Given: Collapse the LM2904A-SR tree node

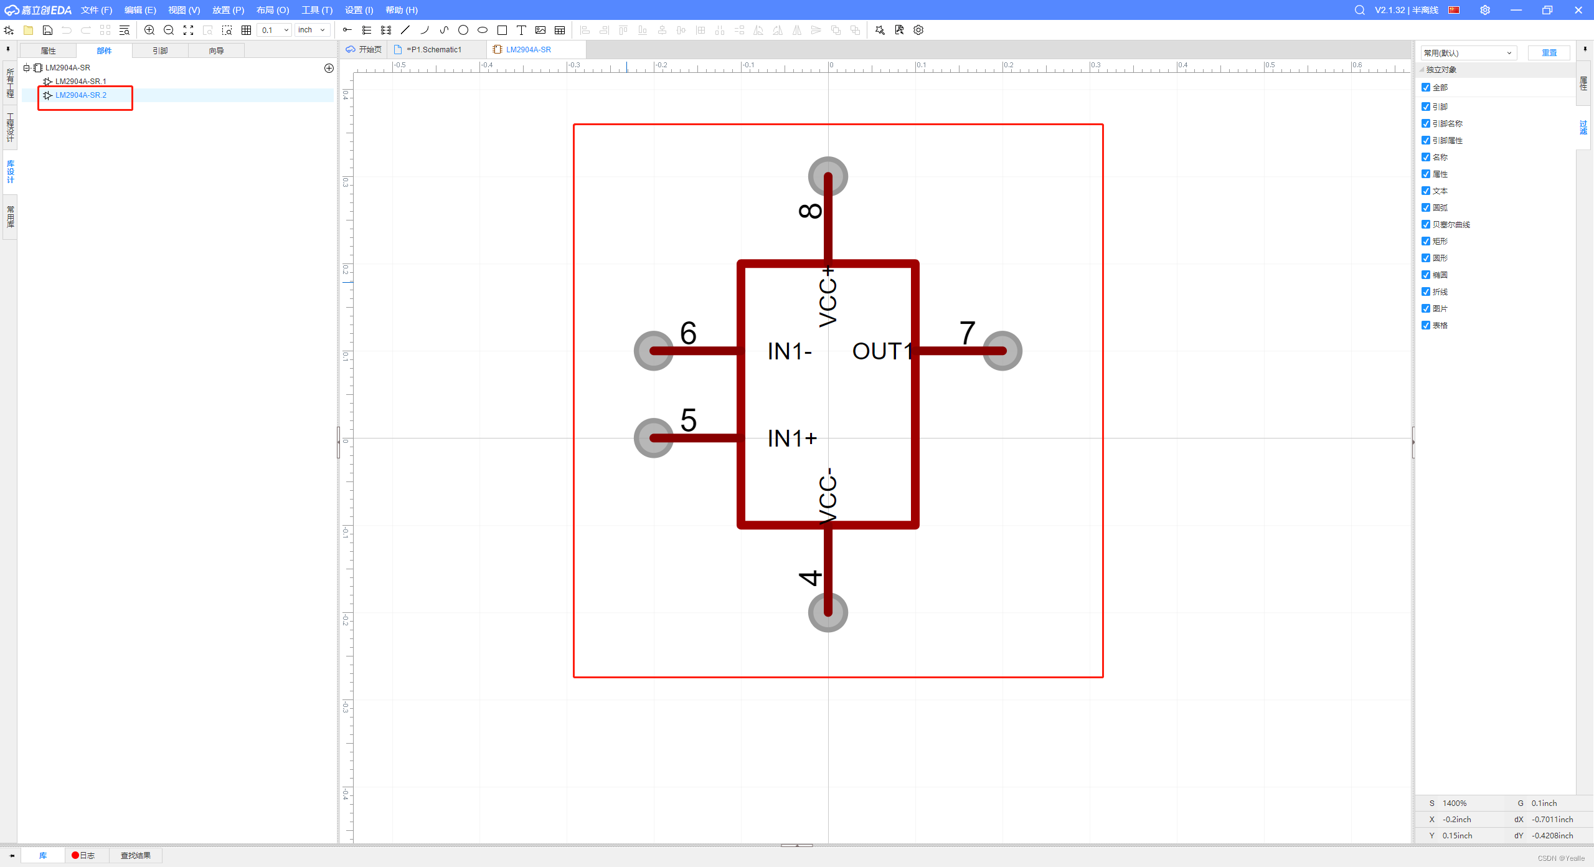Looking at the screenshot, I should pyautogui.click(x=27, y=68).
